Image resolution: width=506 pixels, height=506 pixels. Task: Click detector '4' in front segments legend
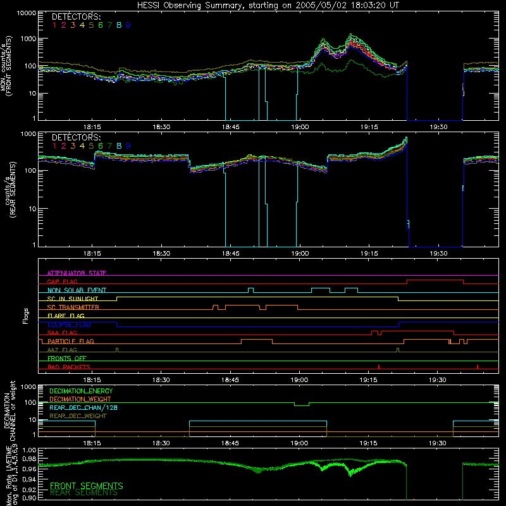point(82,25)
